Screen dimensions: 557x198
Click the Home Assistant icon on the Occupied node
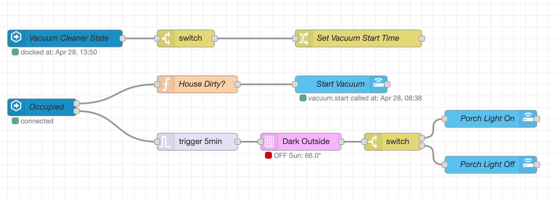coord(16,107)
